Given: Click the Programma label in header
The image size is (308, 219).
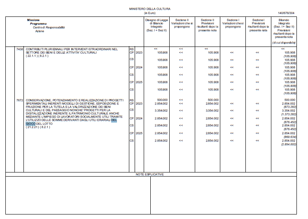Looking at the screenshot, I should (38, 24).
